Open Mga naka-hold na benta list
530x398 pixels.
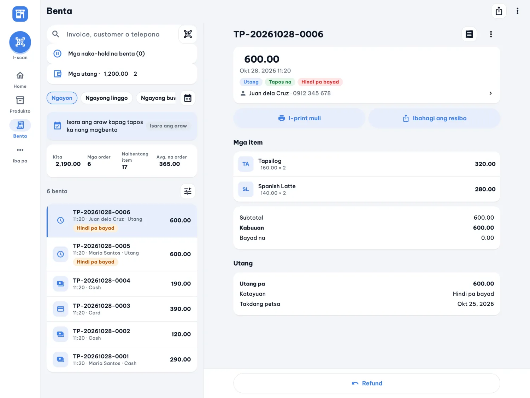click(x=122, y=54)
